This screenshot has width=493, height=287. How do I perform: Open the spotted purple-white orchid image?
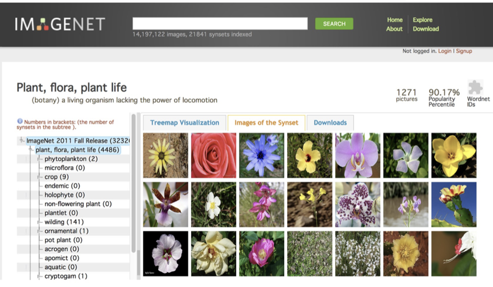click(358, 204)
